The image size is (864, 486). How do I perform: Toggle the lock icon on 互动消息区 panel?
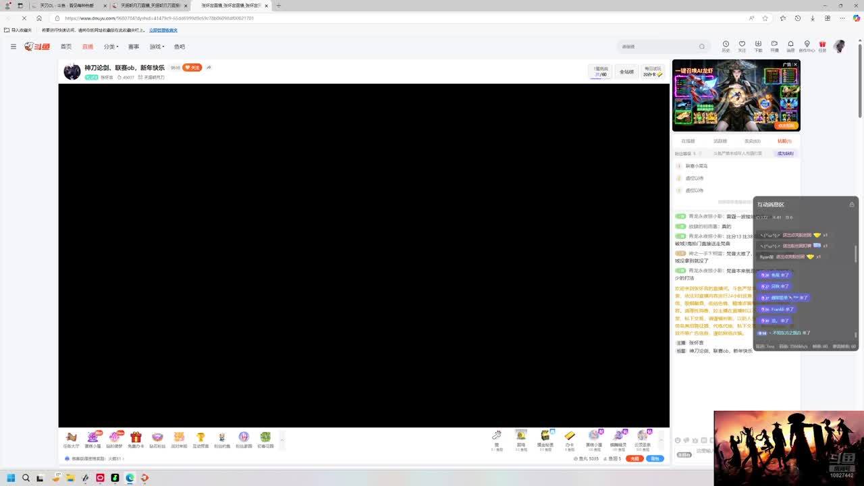(x=851, y=205)
